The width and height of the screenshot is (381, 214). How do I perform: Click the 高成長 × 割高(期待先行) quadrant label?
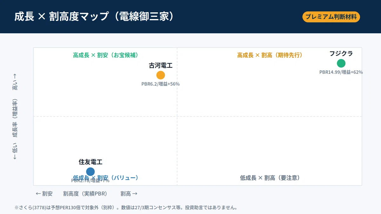[270, 55]
